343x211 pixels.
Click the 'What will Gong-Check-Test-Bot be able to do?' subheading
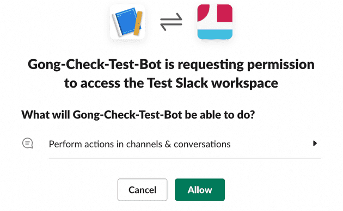click(138, 115)
